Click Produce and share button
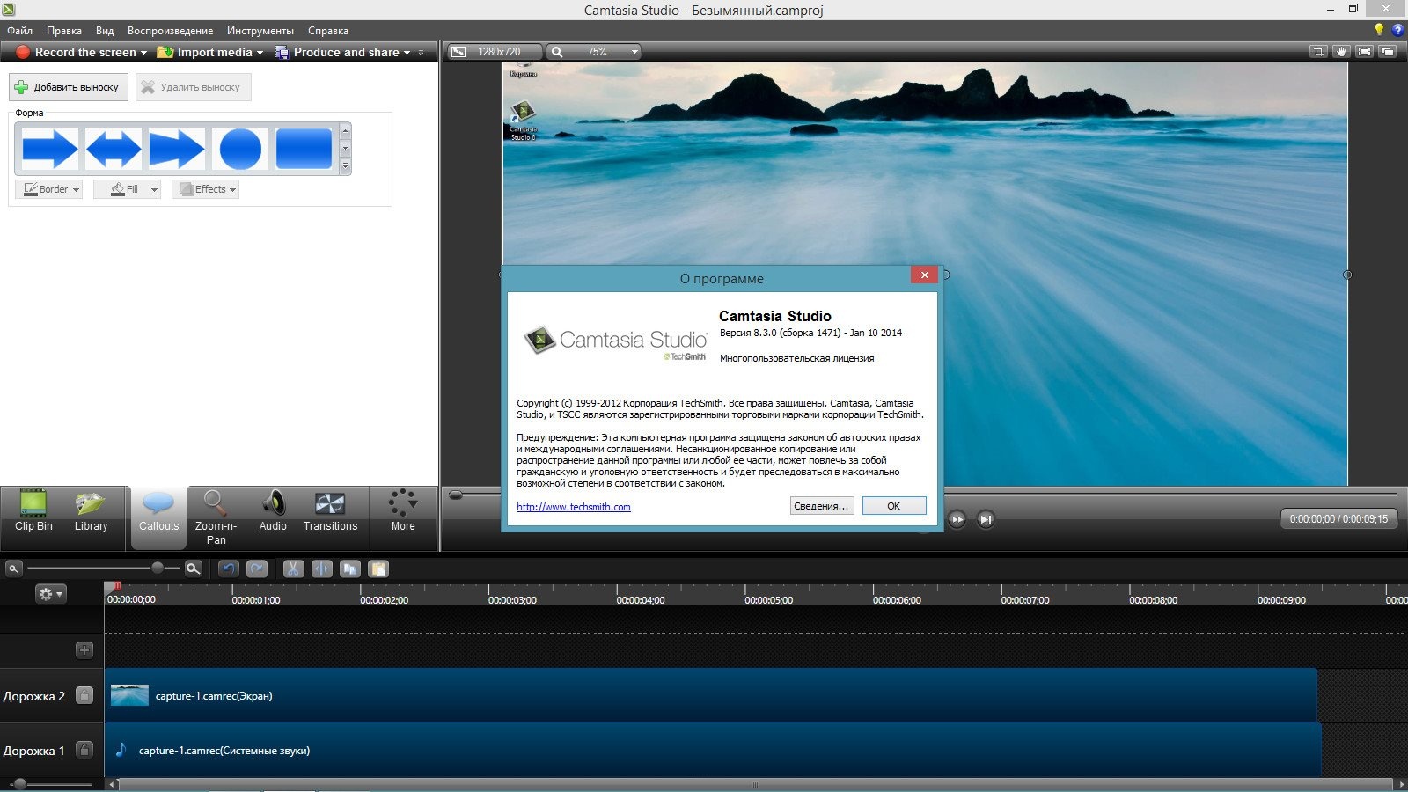This screenshot has height=792, width=1408. [x=338, y=52]
